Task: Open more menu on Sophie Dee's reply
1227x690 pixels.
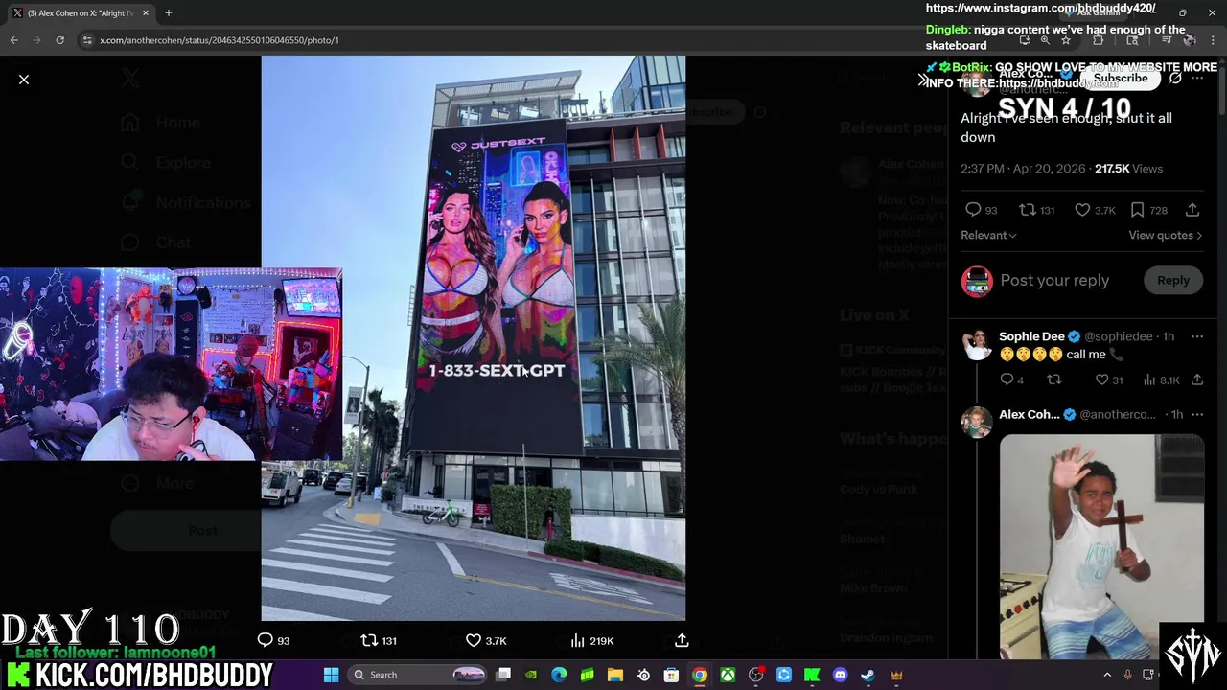Action: pyautogui.click(x=1196, y=336)
